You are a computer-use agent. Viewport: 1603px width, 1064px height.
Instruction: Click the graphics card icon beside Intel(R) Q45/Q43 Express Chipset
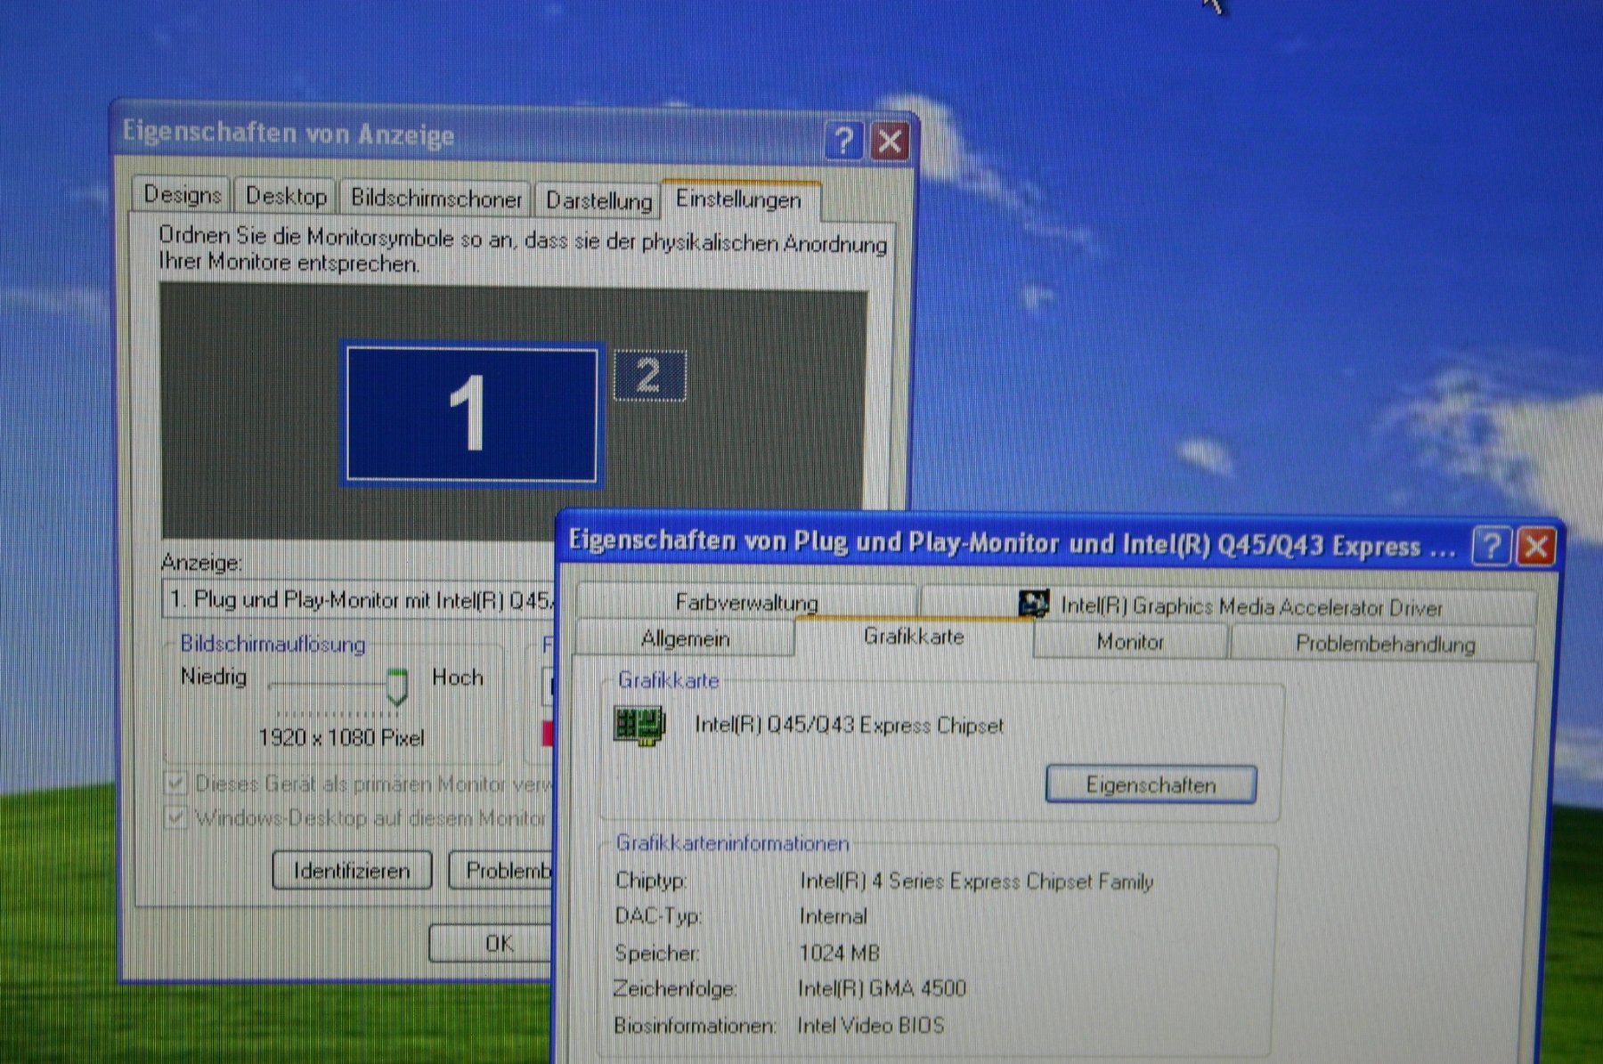pos(639,725)
